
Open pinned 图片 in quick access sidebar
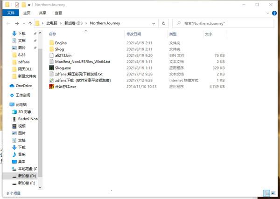click(x=22, y=48)
